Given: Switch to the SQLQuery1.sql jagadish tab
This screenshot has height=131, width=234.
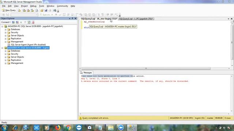Looking at the screenshot, I should pyautogui.click(x=136, y=19).
